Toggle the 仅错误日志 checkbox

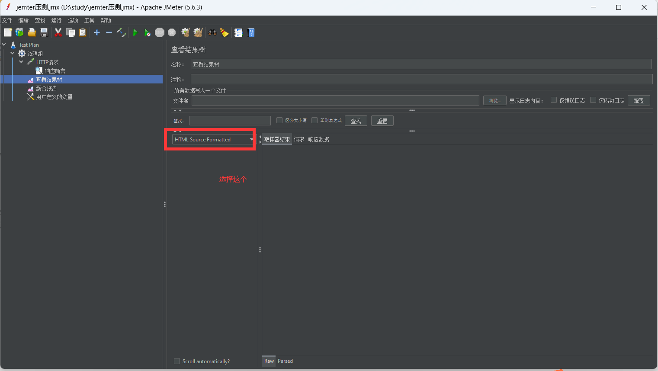pyautogui.click(x=553, y=100)
